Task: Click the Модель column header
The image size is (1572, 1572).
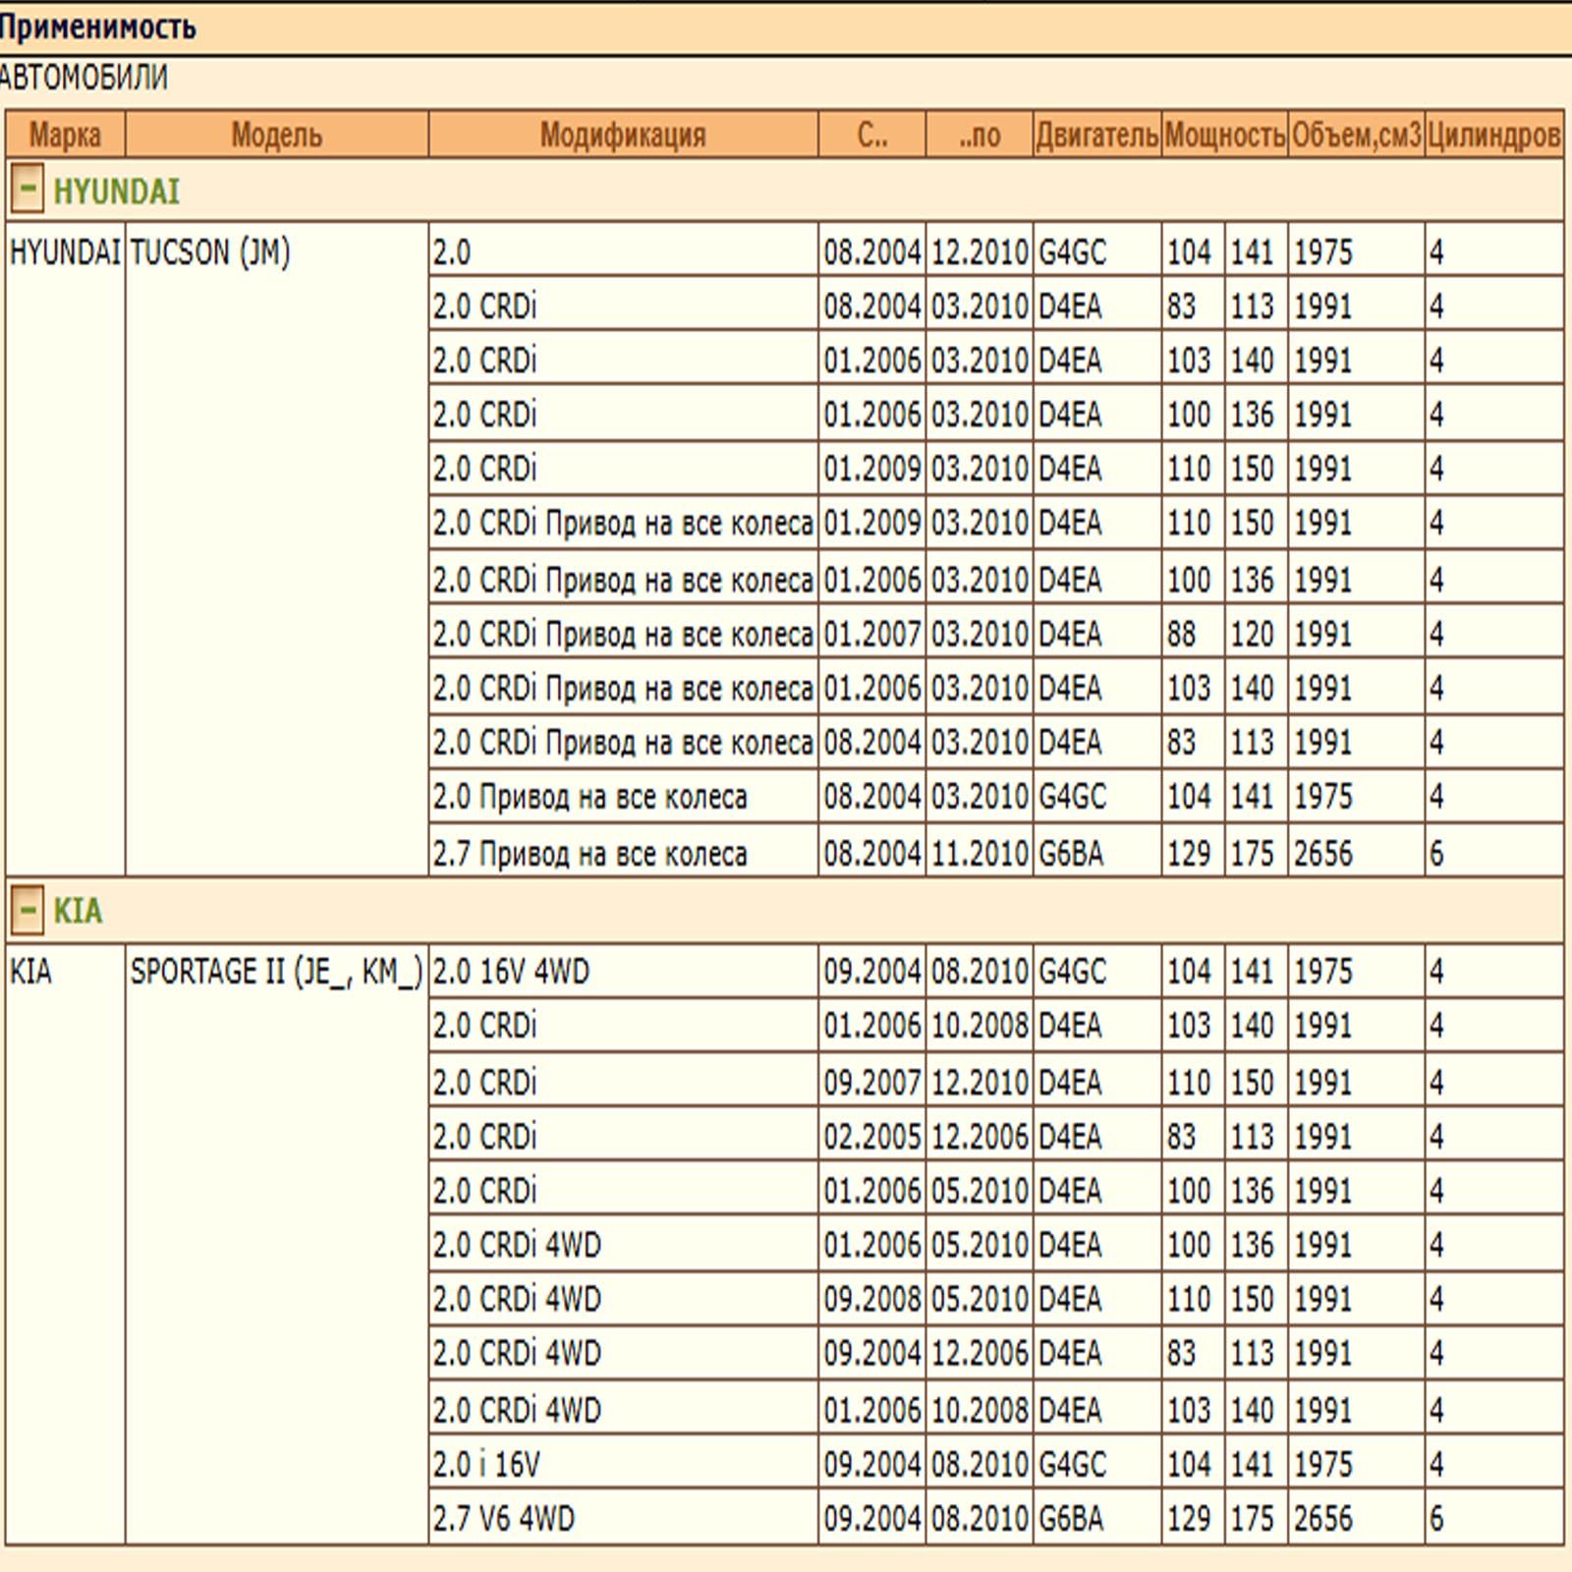Action: tap(276, 135)
